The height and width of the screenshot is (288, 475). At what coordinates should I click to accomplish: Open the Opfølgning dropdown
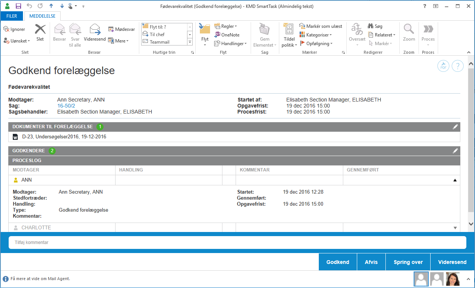click(x=316, y=44)
